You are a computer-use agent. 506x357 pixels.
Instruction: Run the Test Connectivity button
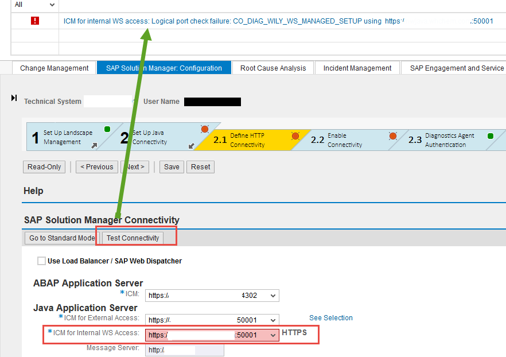click(x=133, y=238)
